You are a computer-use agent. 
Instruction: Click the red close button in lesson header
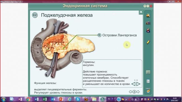[x=151, y=6]
